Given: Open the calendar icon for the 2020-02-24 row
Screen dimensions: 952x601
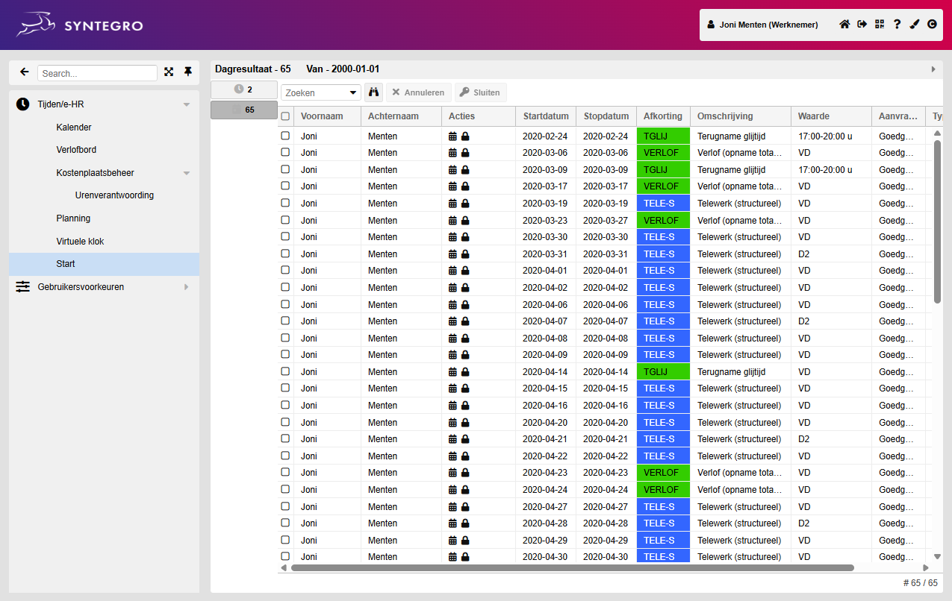Looking at the screenshot, I should point(452,136).
